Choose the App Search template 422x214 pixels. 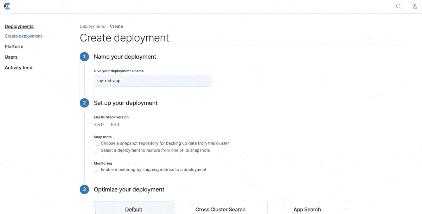click(307, 207)
